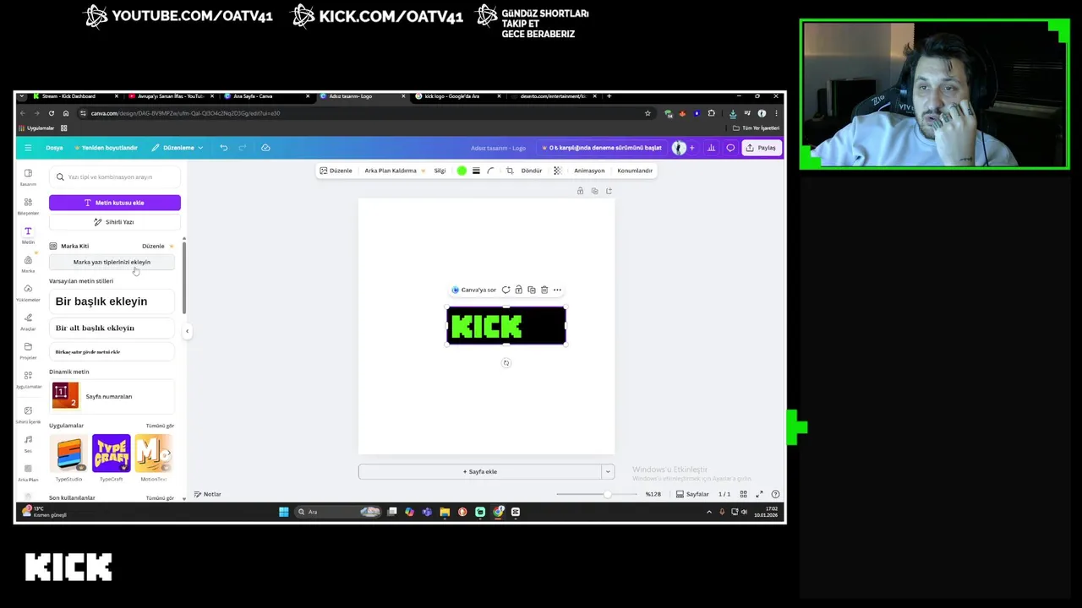Click Düzenle image edit button

(x=336, y=171)
